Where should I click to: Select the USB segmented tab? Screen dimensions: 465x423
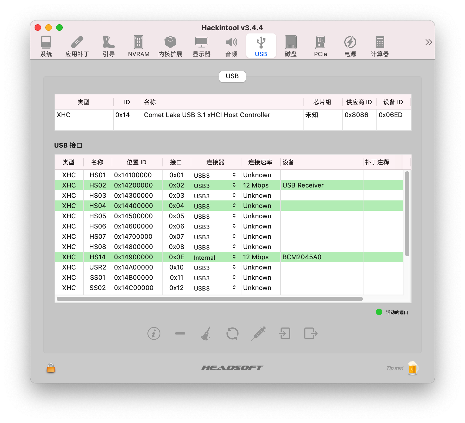[x=232, y=76]
